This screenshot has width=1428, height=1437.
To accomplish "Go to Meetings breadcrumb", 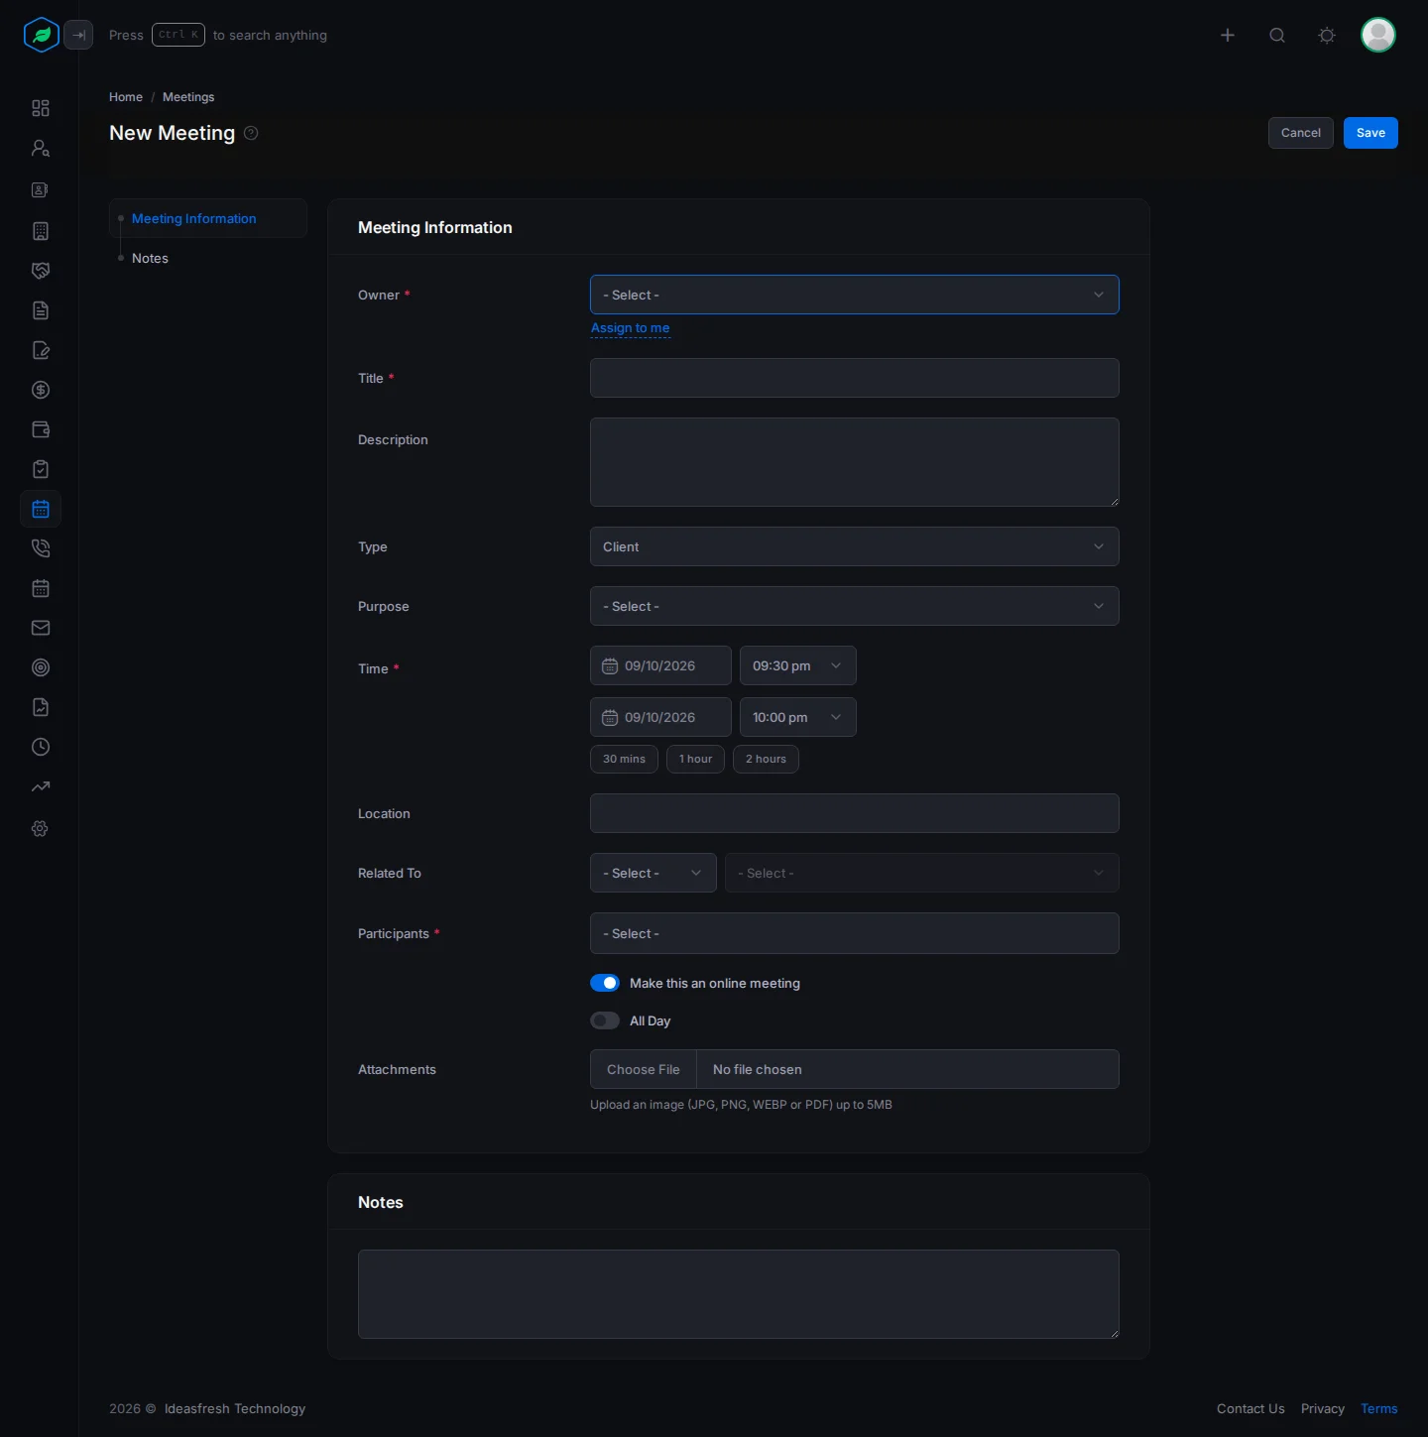I will pos(188,97).
